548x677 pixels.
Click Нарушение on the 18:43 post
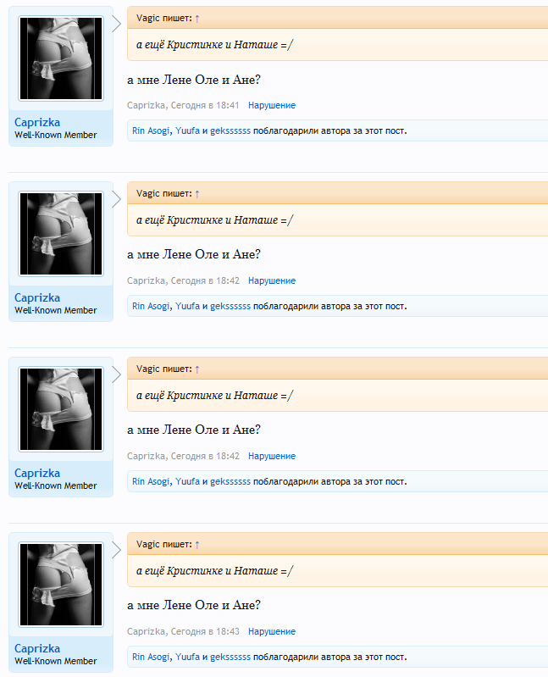(x=272, y=631)
